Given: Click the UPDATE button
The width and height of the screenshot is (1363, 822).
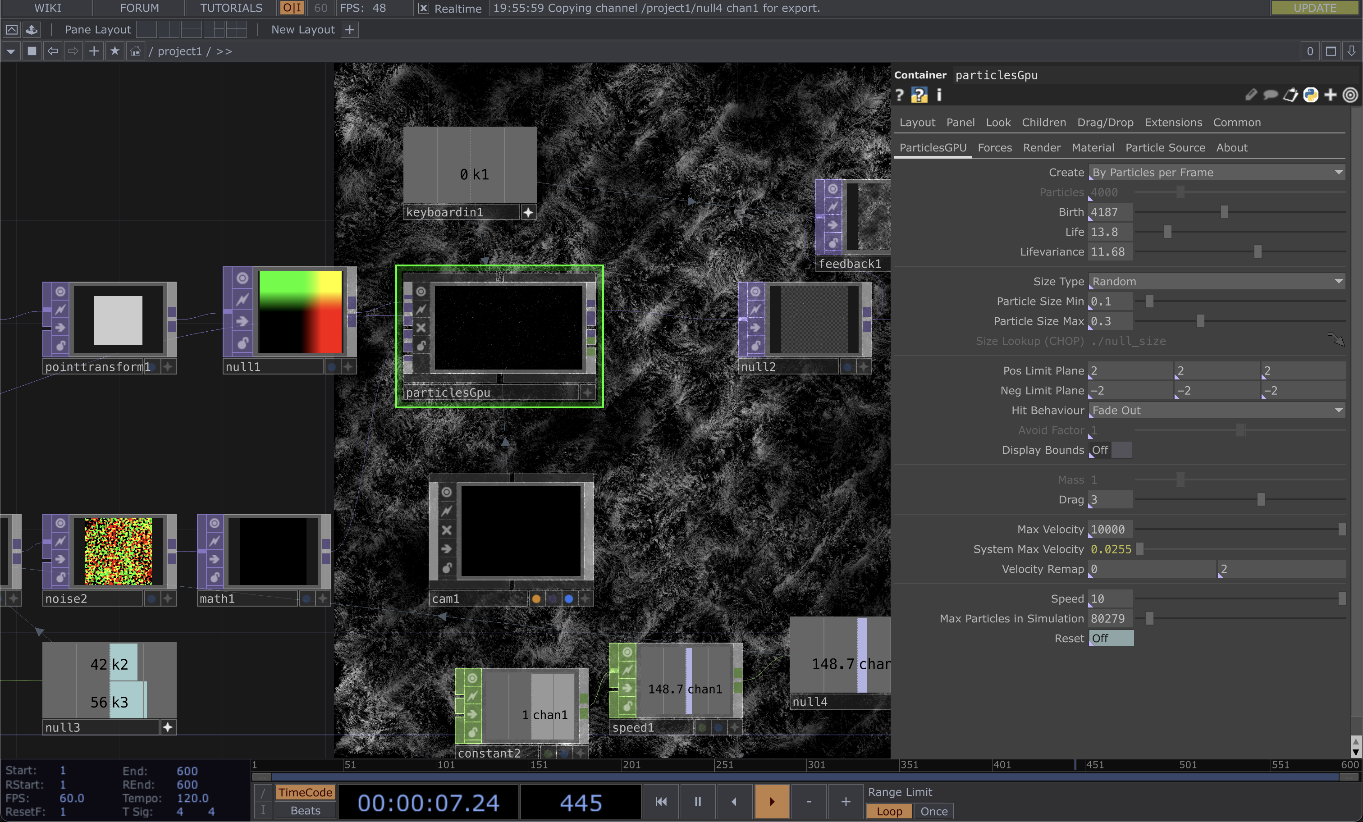Looking at the screenshot, I should 1314,8.
